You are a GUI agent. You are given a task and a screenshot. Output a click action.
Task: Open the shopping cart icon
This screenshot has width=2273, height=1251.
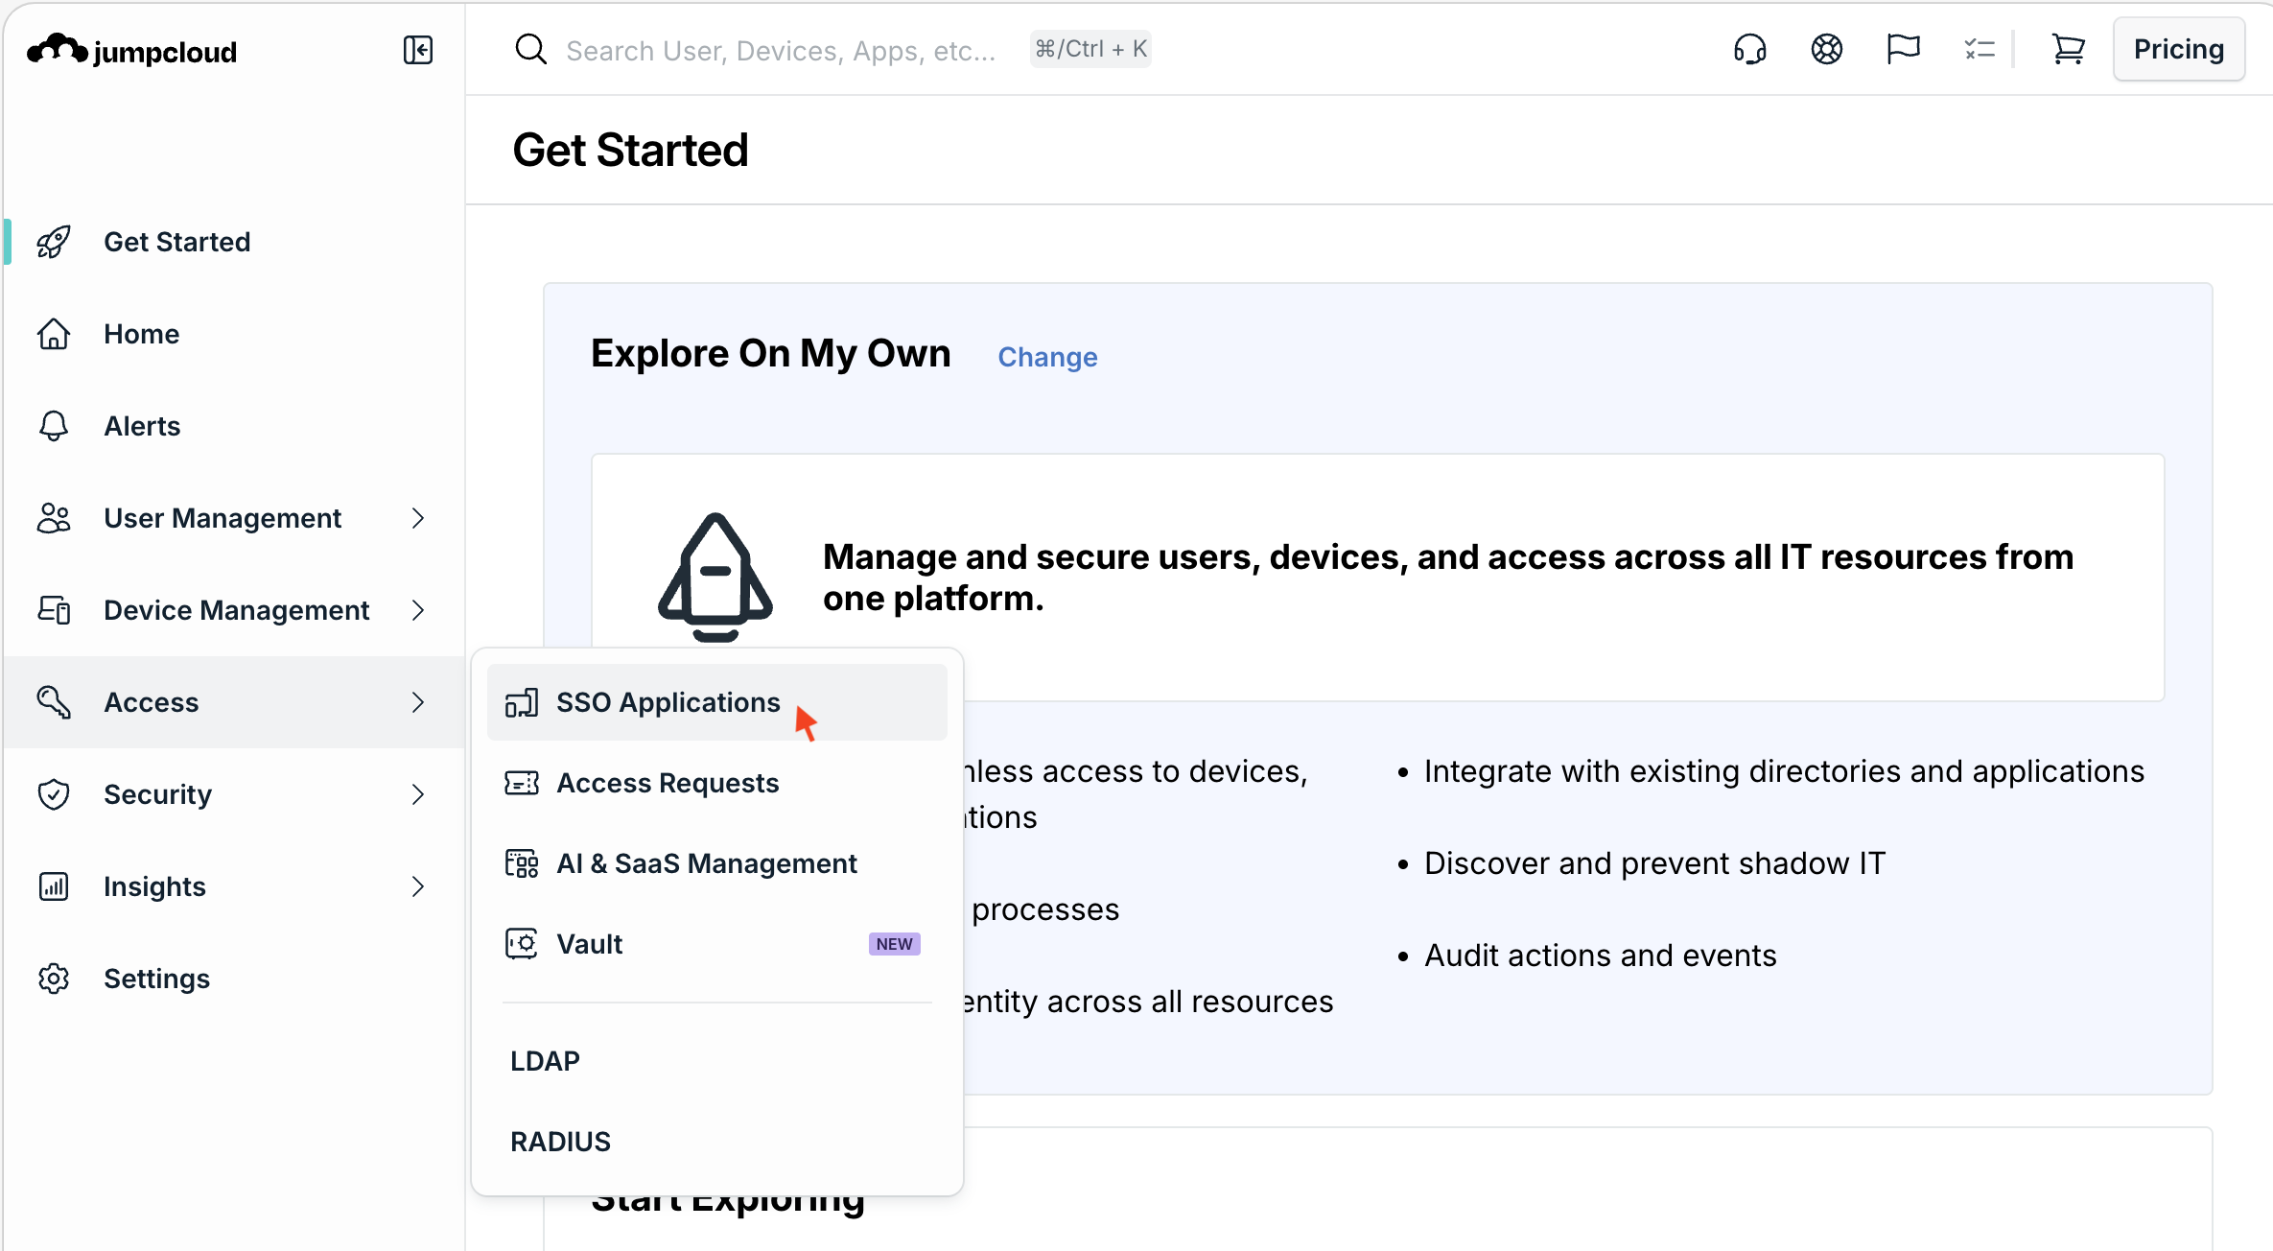coord(2068,49)
